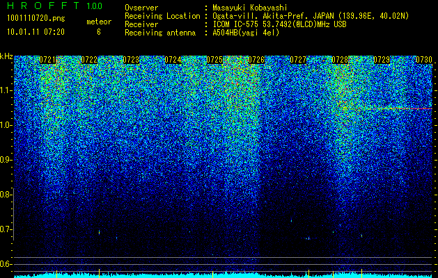Select the ICOM IC-575 53.7492 MHz USB text
The height and width of the screenshot is (278, 438).
(280, 24)
